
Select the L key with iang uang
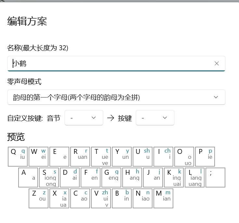(x=194, y=177)
